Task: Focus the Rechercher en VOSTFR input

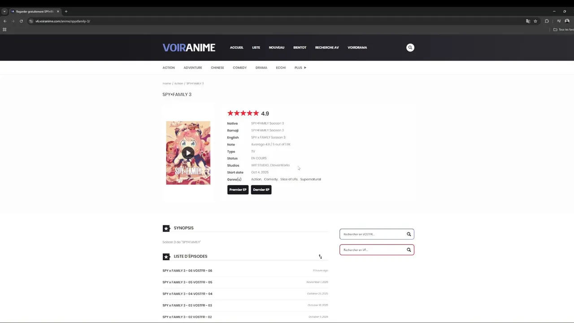Action: 372,234
